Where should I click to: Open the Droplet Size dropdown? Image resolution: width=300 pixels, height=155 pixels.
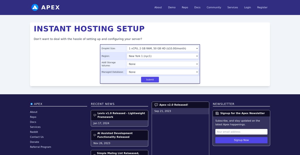[162, 48]
